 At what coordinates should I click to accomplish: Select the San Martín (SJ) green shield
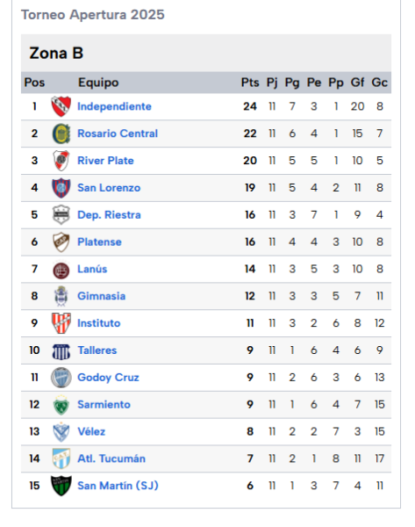click(61, 486)
